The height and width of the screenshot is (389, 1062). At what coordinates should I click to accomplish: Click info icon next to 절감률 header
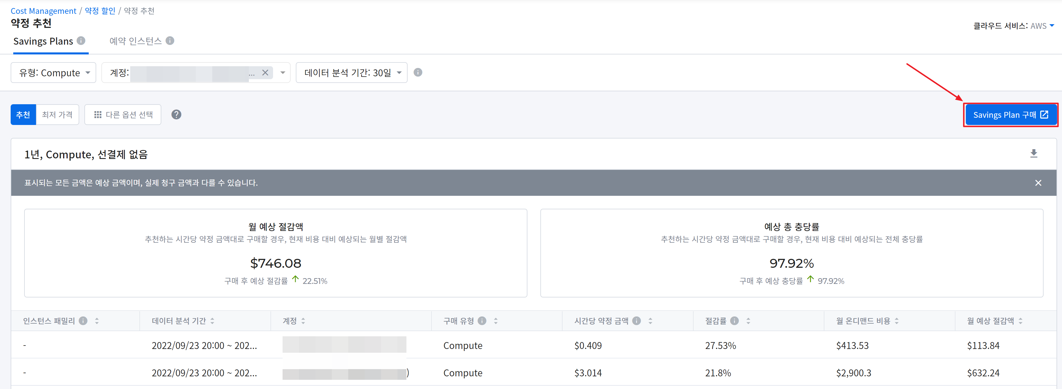734,320
